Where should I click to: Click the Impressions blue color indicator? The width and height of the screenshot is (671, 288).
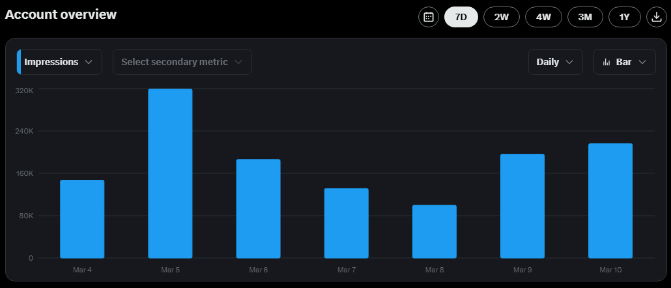tap(19, 62)
